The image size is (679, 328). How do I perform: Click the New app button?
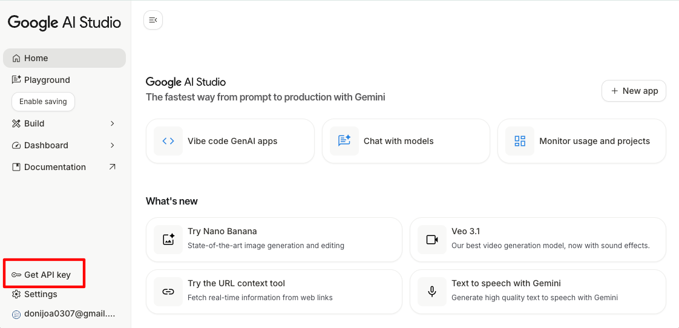pyautogui.click(x=634, y=91)
